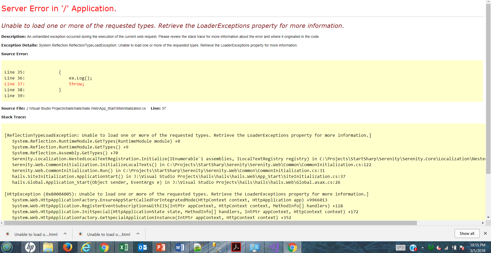The width and height of the screenshot is (491, 253).
Task: Launch PowerPoint from the taskbar
Action: (161, 247)
